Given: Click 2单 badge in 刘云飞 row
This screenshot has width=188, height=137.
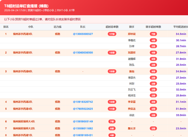Looking at the screenshot, I should pyautogui.click(x=153, y=90).
